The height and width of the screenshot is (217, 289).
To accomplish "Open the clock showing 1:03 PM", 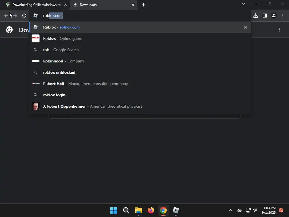I will click(x=269, y=210).
